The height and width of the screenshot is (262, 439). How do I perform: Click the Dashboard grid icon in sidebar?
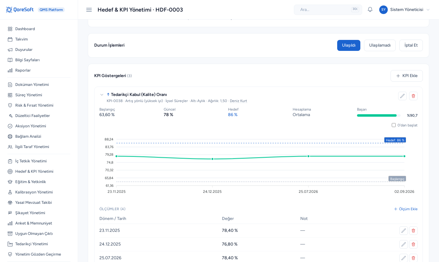pos(10,29)
